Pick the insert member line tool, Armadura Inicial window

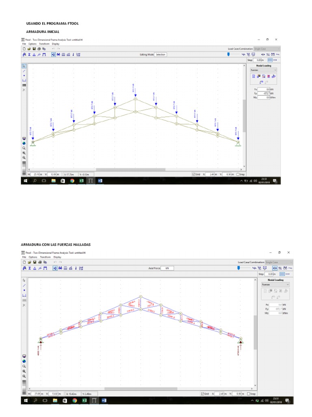tap(24, 71)
